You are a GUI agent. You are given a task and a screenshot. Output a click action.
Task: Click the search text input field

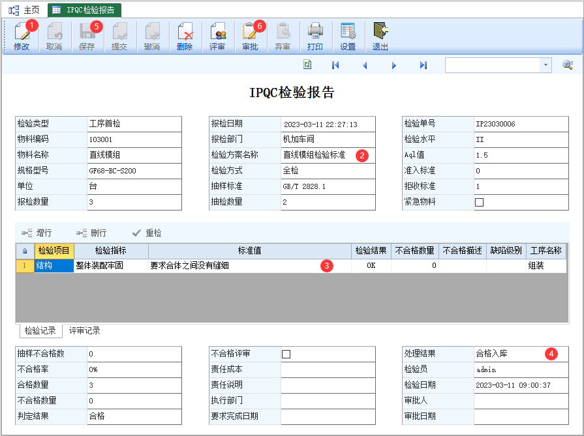(x=493, y=65)
